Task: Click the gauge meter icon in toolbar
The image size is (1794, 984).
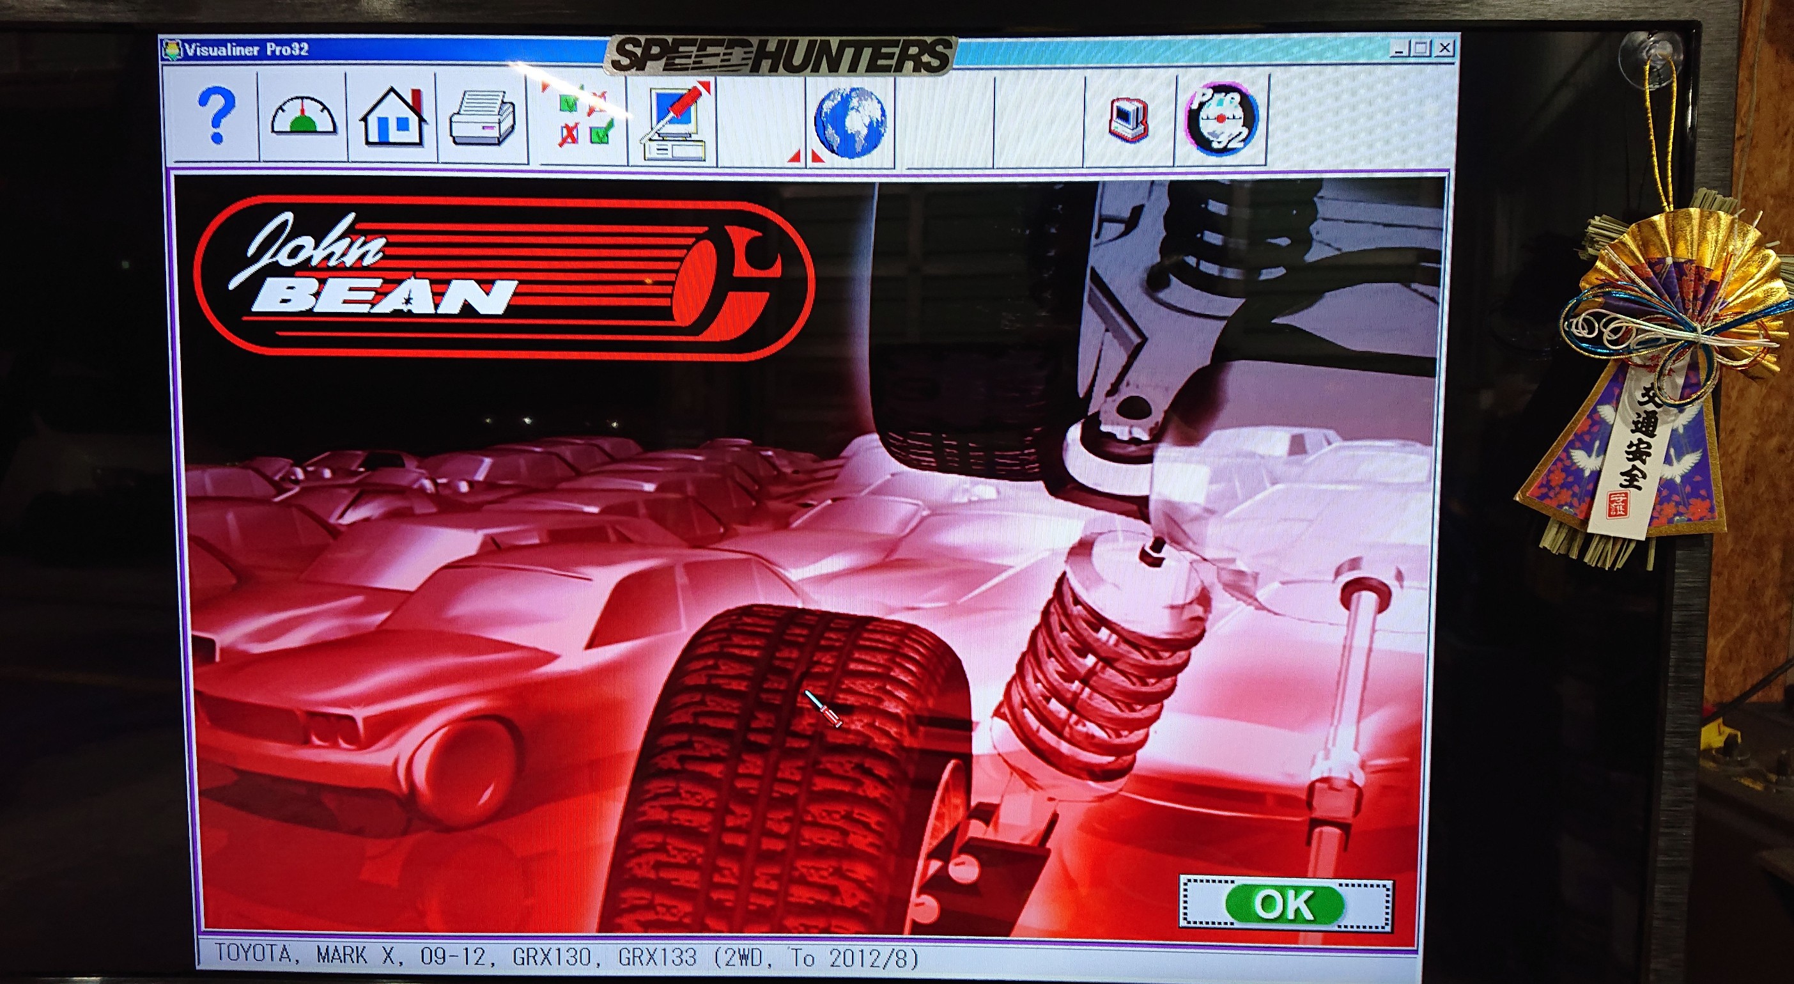Action: click(303, 117)
